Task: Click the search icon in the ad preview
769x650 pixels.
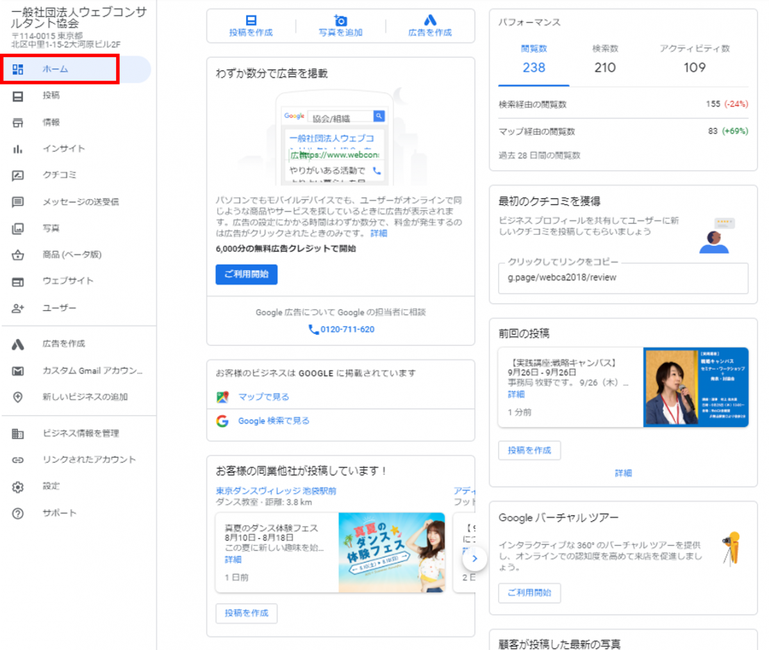Action: [x=379, y=116]
